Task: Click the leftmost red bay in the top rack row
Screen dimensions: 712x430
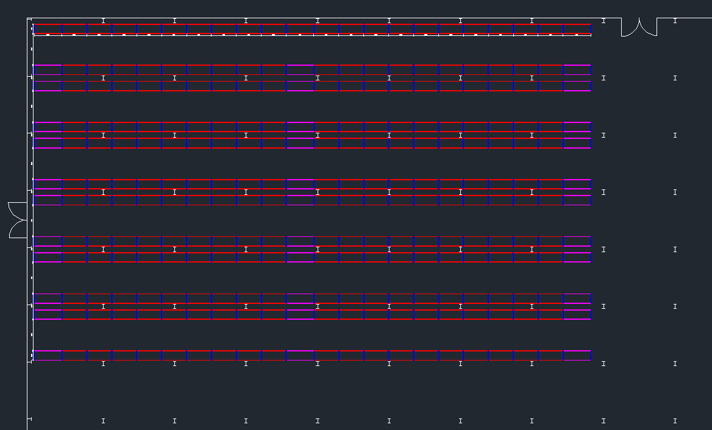Action: point(48,29)
